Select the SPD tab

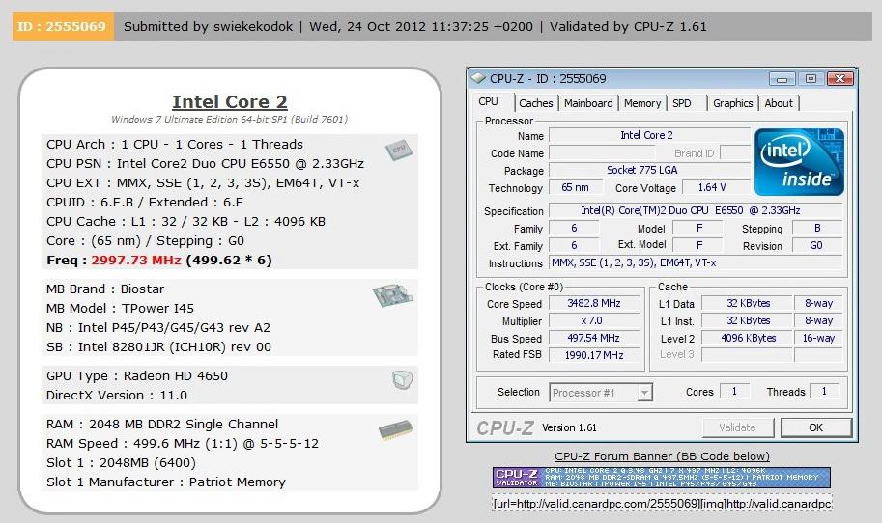coord(682,103)
